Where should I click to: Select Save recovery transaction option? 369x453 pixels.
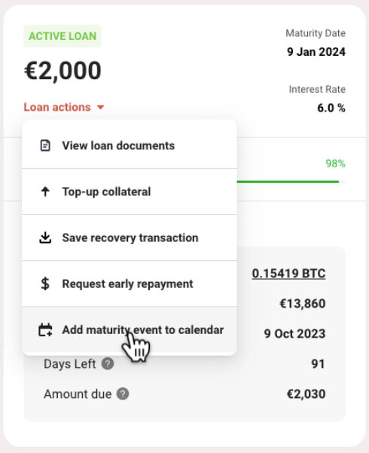pos(130,237)
